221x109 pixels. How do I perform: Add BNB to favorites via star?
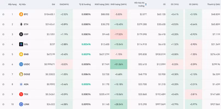[3, 54]
